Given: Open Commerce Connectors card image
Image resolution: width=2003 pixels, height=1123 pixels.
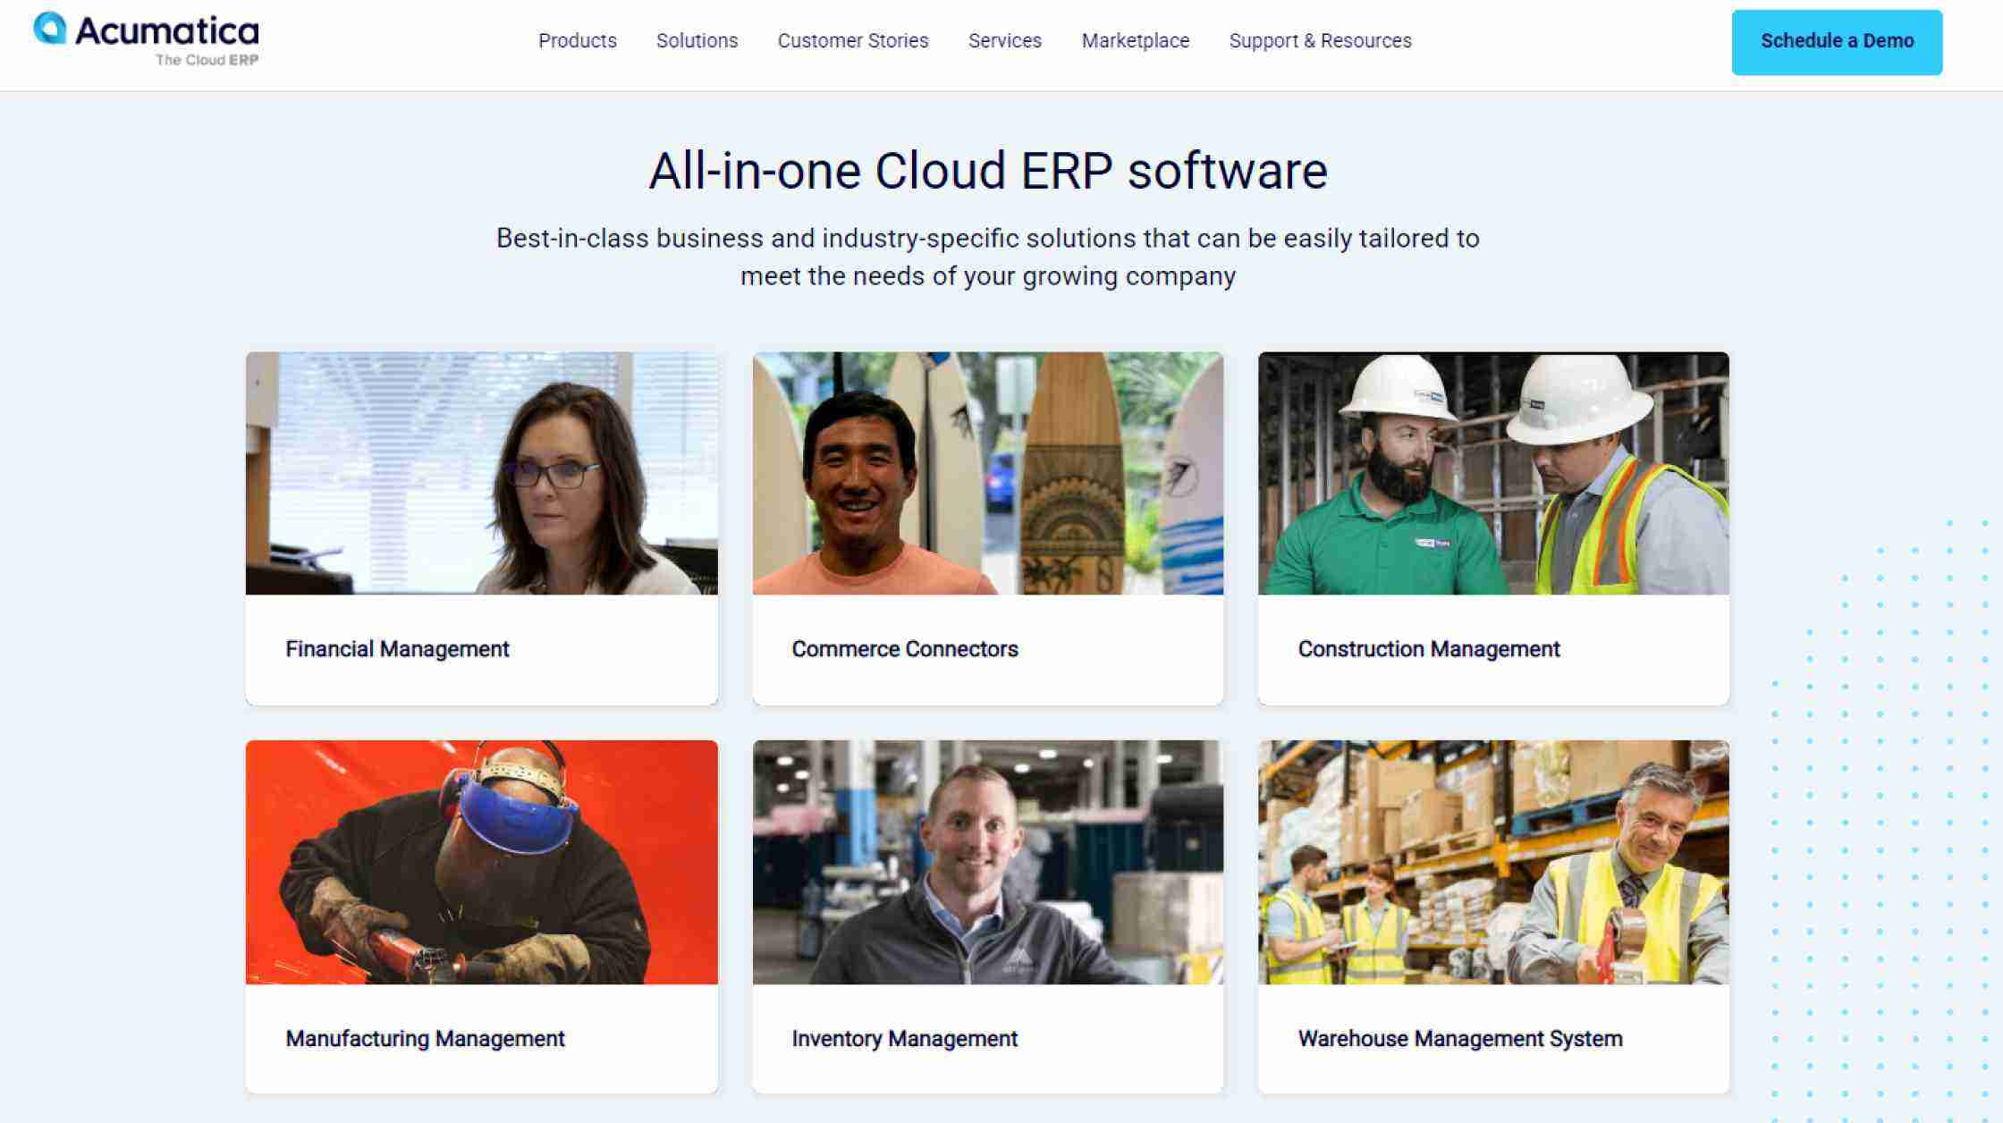Looking at the screenshot, I should coord(987,473).
